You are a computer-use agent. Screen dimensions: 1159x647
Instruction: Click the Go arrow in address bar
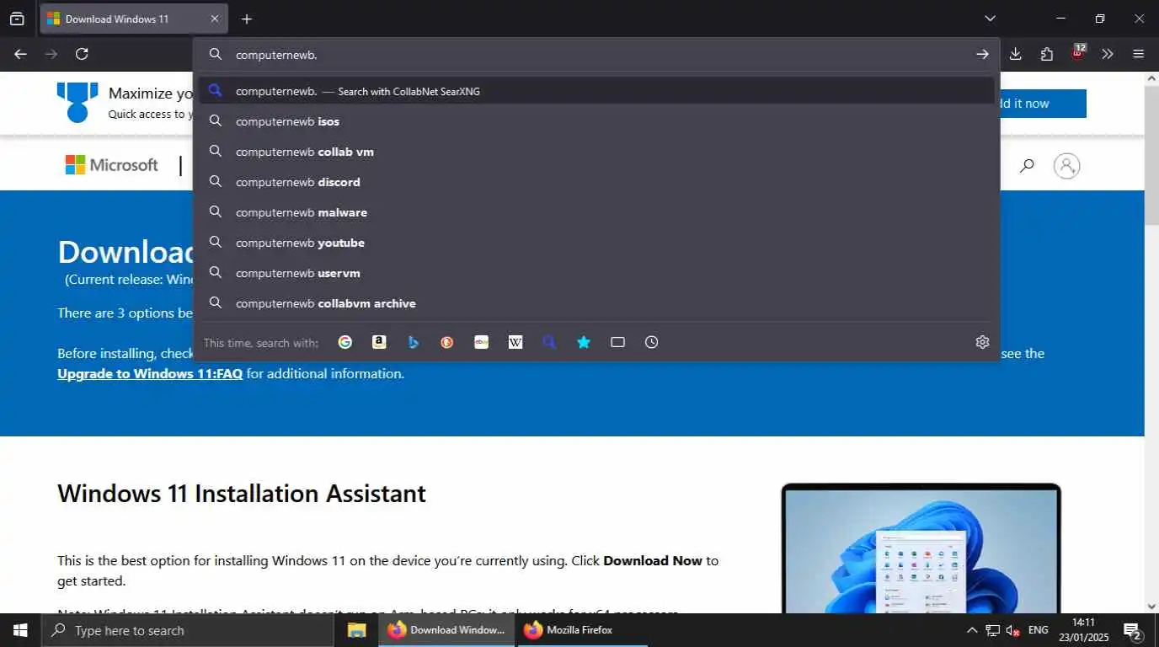pos(982,54)
